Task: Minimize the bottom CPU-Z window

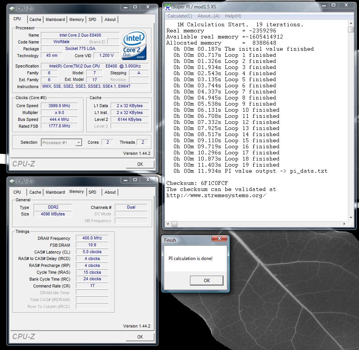Action: coord(126,180)
